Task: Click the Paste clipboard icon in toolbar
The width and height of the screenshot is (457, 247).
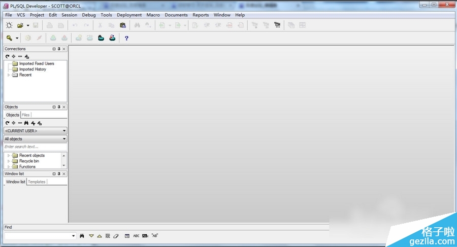Action: tap(123, 25)
